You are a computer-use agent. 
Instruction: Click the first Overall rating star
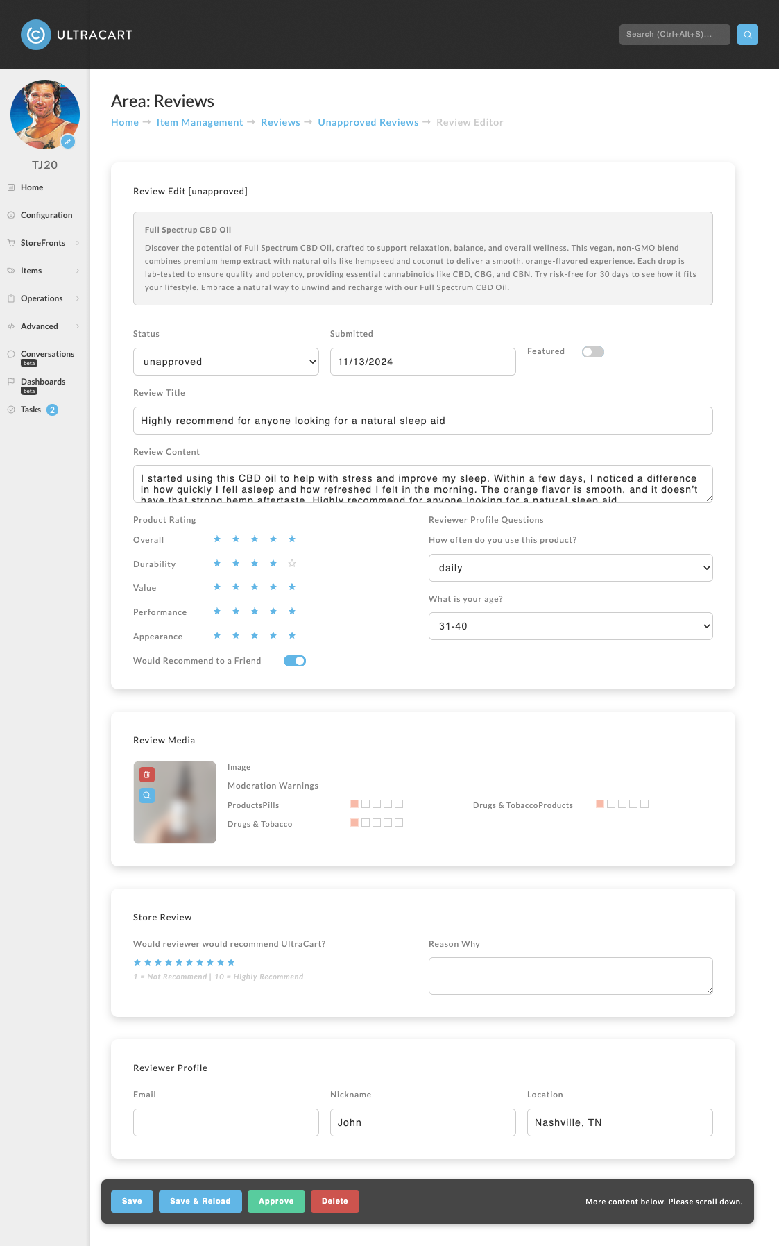click(x=217, y=539)
